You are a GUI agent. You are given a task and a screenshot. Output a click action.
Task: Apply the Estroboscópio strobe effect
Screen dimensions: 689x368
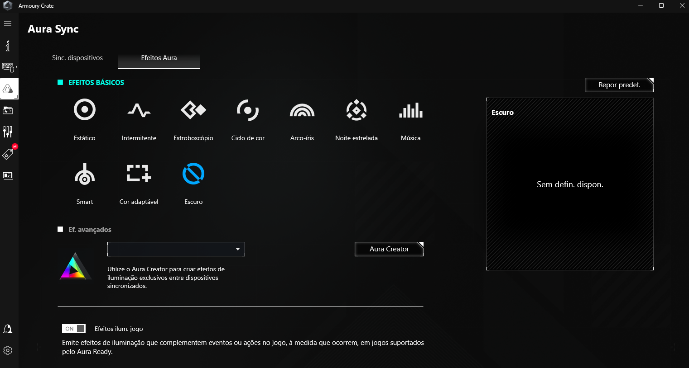[x=193, y=110]
